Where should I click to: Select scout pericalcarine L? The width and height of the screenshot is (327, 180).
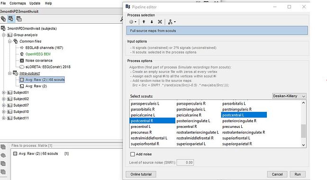coord(143,115)
